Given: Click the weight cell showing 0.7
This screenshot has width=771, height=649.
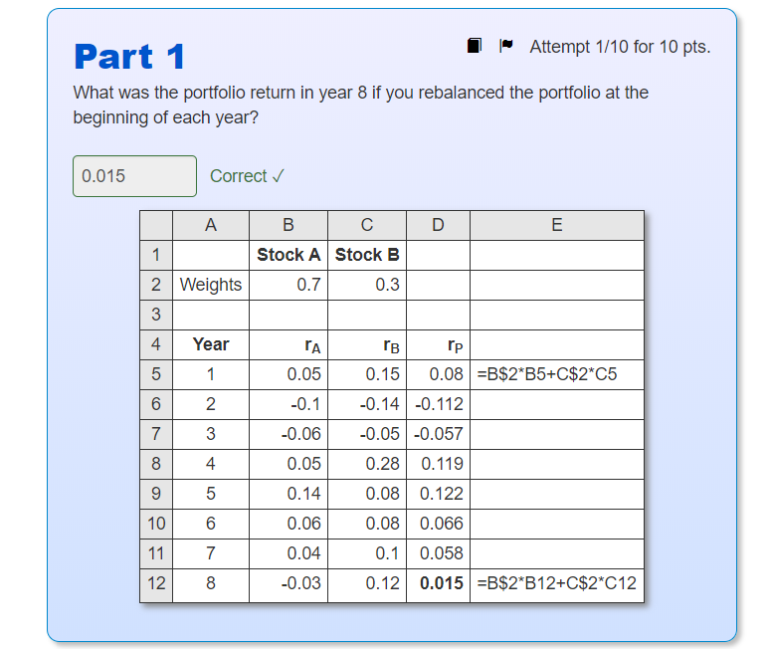Looking at the screenshot, I should point(289,285).
